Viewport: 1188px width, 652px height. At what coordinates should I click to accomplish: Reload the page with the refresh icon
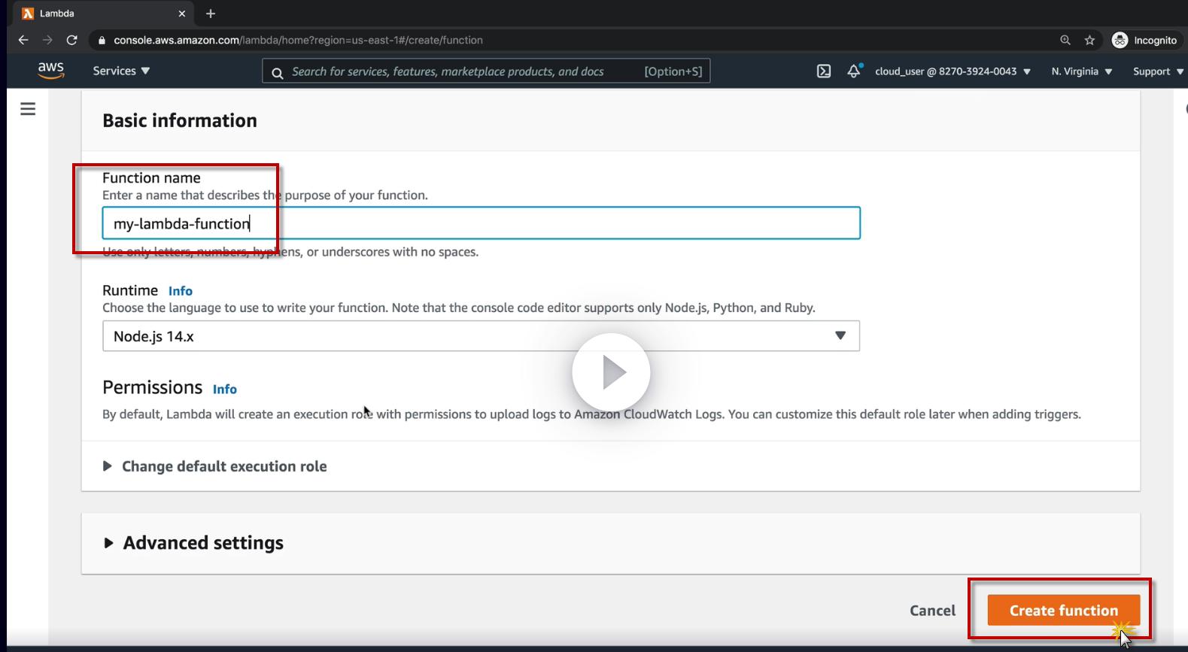(72, 40)
